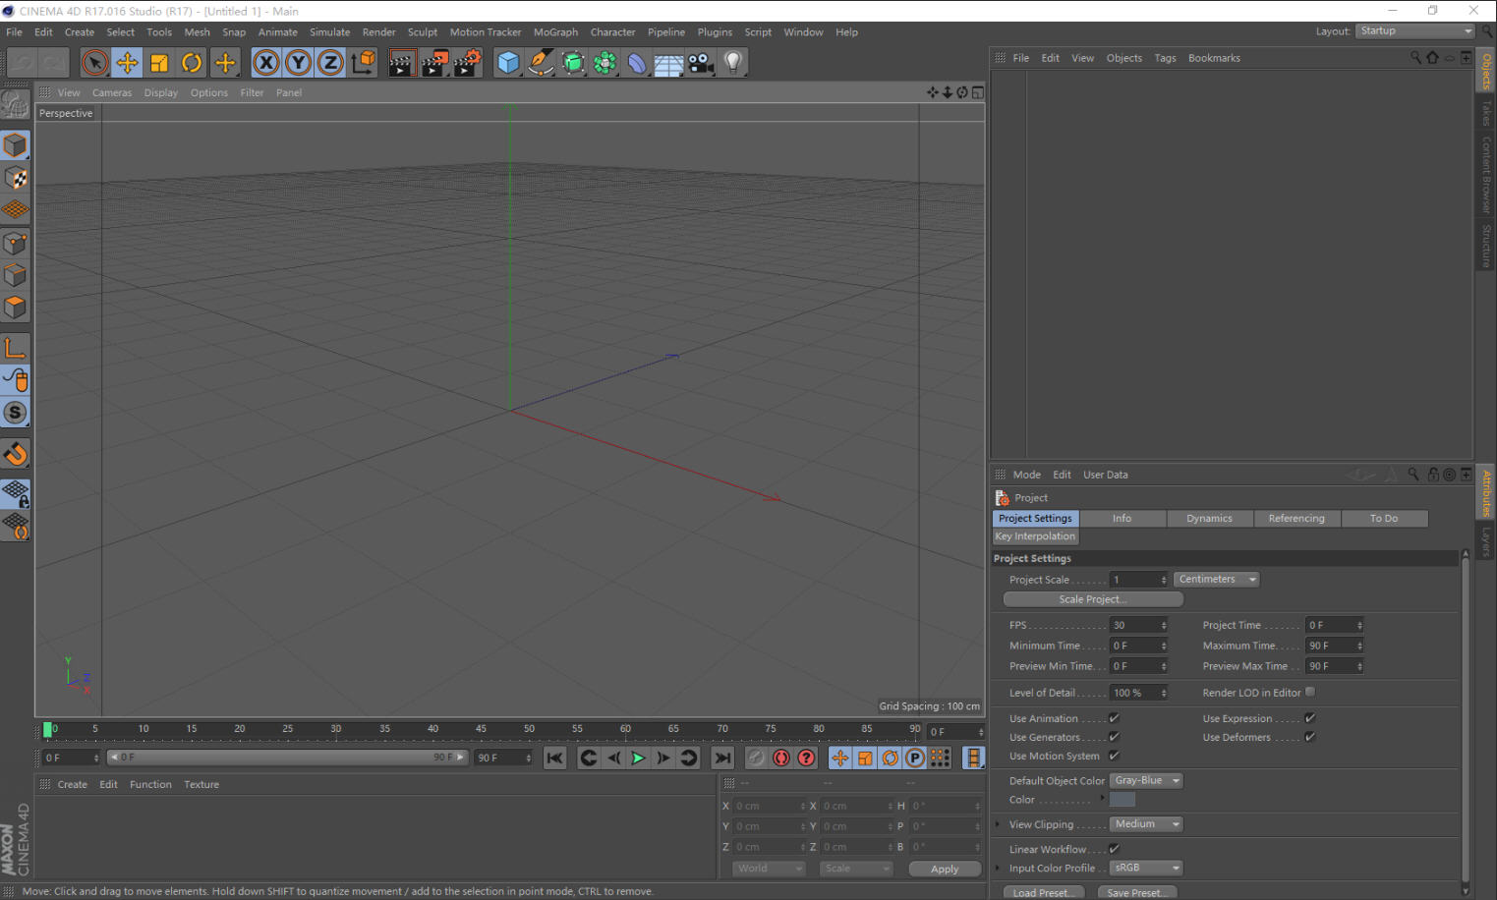The width and height of the screenshot is (1497, 900).
Task: Switch to Model mode in the left palette
Action: tap(16, 145)
